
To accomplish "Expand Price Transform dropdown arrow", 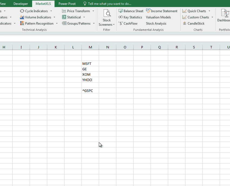I will 93,11.
